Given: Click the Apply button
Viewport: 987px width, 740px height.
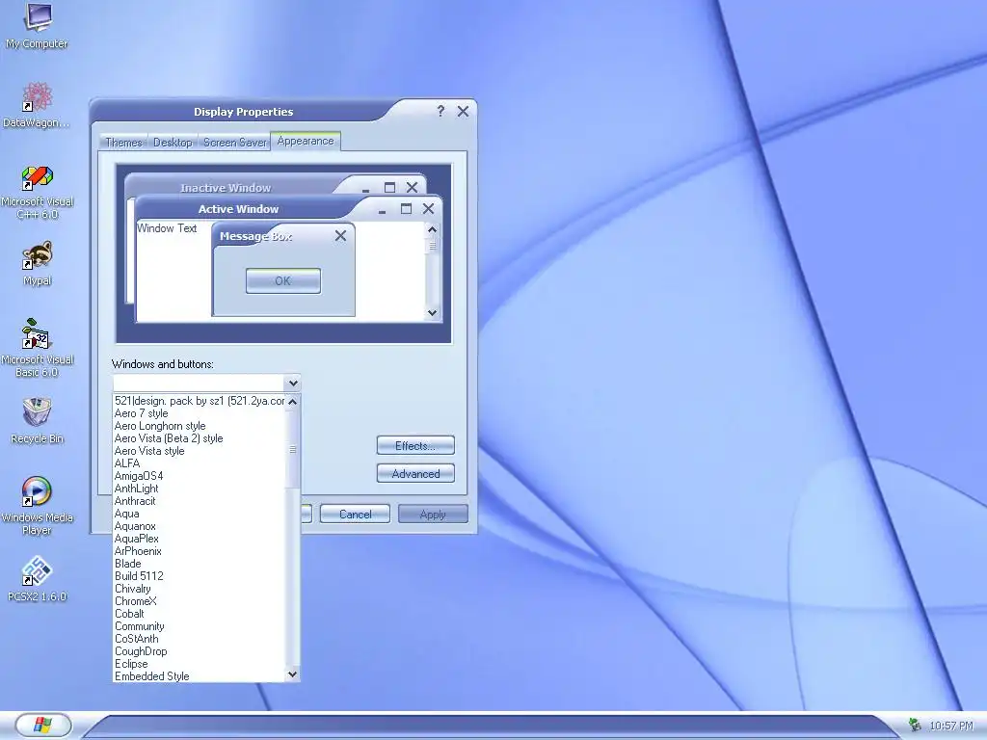Looking at the screenshot, I should [433, 515].
